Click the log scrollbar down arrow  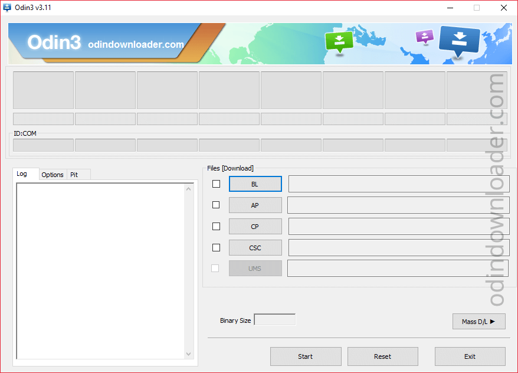[x=188, y=354]
